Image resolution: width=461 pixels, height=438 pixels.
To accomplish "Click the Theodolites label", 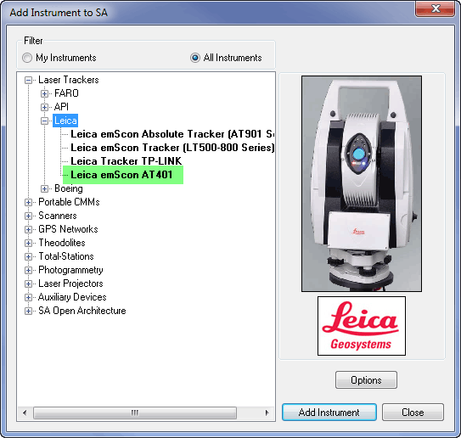I will coord(62,243).
